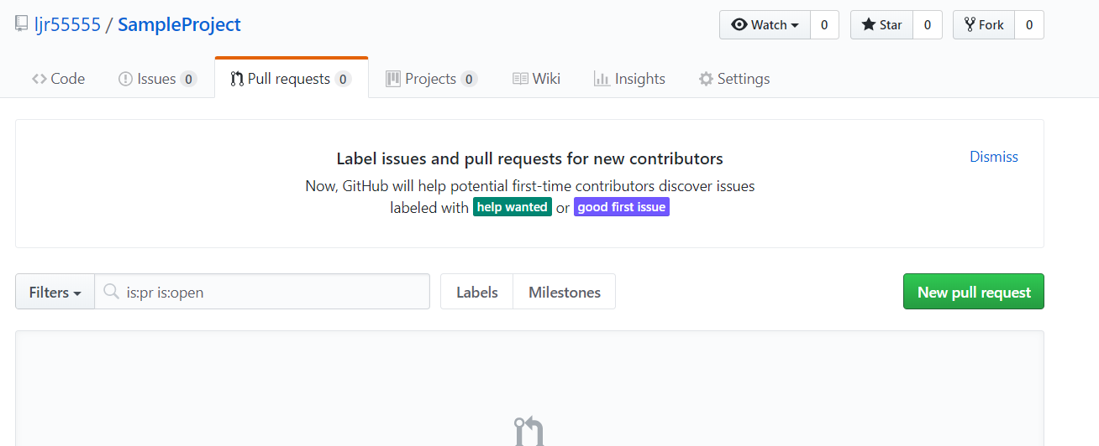
Task: Open the Issues tab
Action: click(x=157, y=79)
